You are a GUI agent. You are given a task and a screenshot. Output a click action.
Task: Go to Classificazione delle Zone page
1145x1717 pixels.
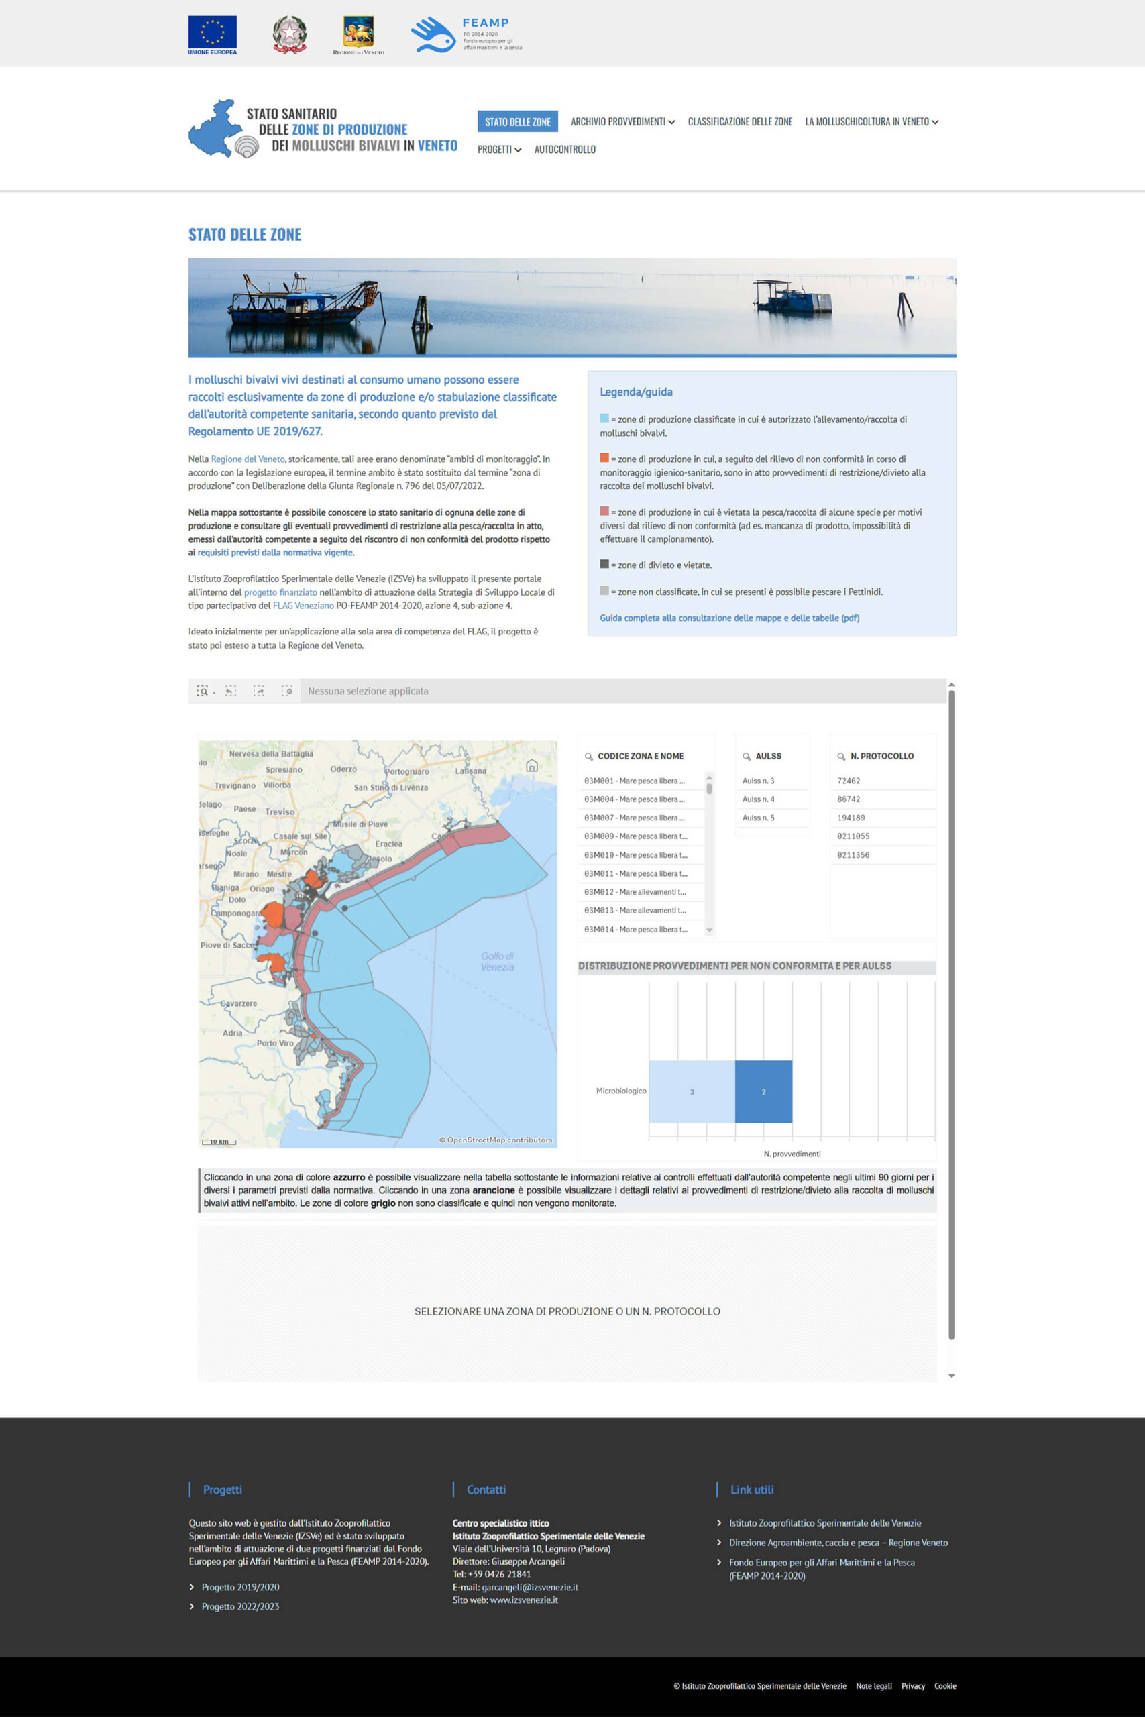[740, 122]
